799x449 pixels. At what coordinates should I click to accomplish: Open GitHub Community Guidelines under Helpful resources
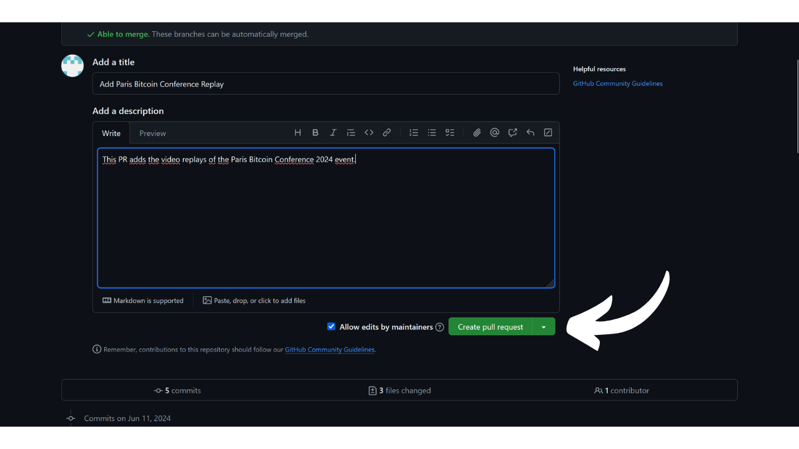coord(618,84)
